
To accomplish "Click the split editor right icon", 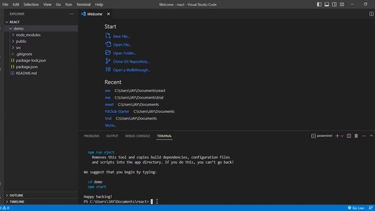I will (371, 14).
